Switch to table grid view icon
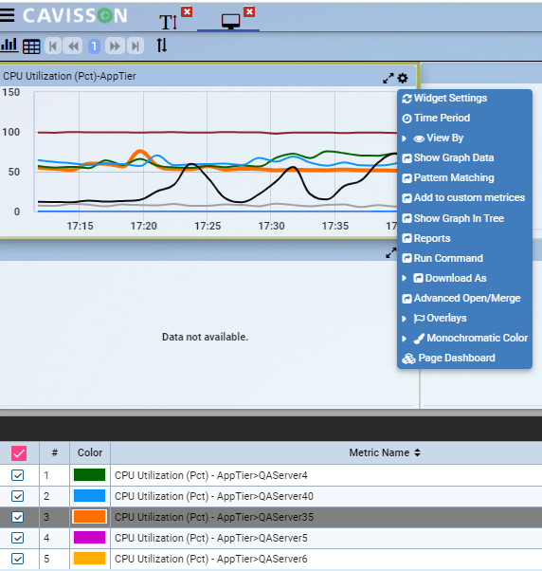 coord(31,46)
